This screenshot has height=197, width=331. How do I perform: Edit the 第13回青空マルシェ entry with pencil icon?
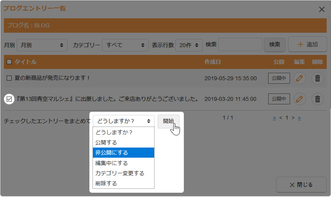pyautogui.click(x=299, y=99)
